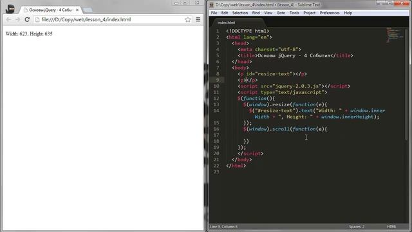This screenshot has height=232, width=412.
Task: Open the File menu in Sublime Text
Action: point(214,13)
